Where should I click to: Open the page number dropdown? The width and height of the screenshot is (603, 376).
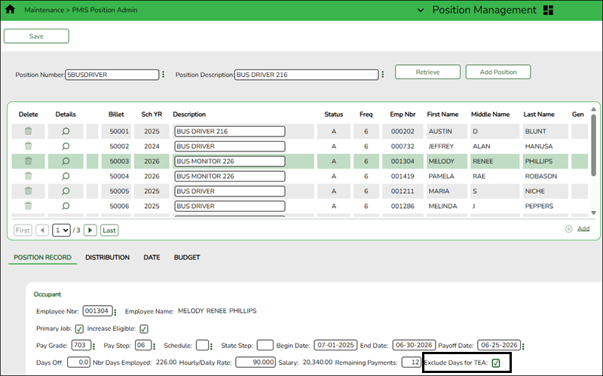61,231
